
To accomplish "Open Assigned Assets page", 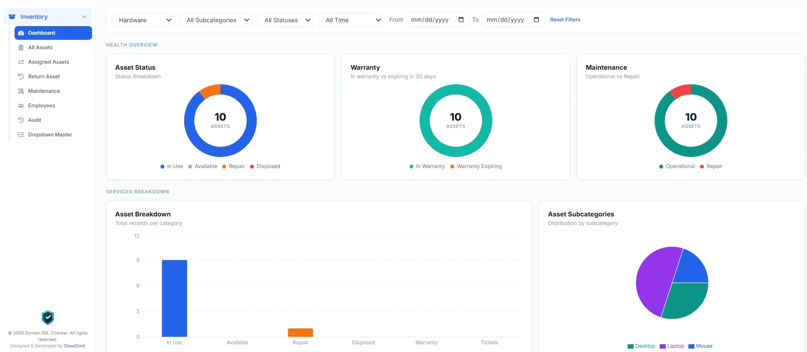I will [53, 62].
